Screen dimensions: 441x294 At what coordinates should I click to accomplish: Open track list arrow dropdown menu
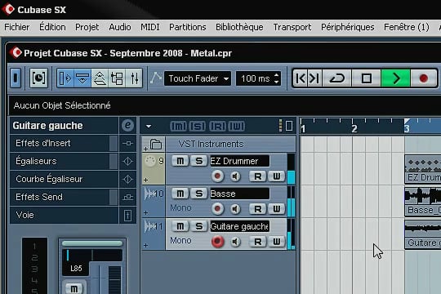click(149, 127)
